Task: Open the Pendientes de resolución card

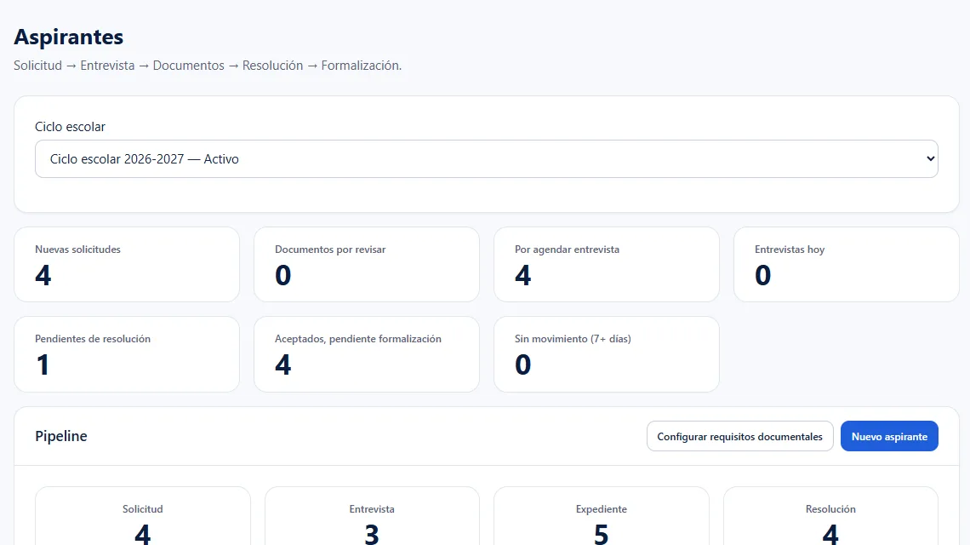Action: [127, 354]
